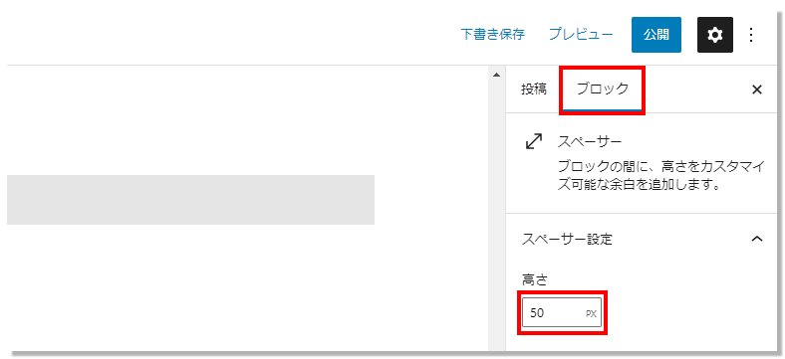Image resolution: width=785 pixels, height=359 pixels.
Task: Focus the 高さ input showing 50
Action: [562, 313]
